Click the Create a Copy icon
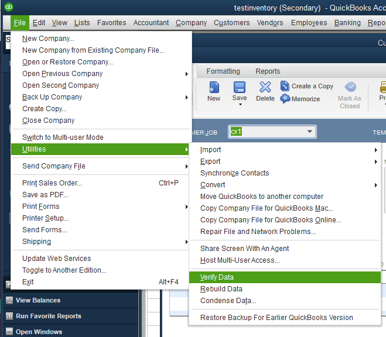Screen dimensions: 386x337 click(x=285, y=86)
